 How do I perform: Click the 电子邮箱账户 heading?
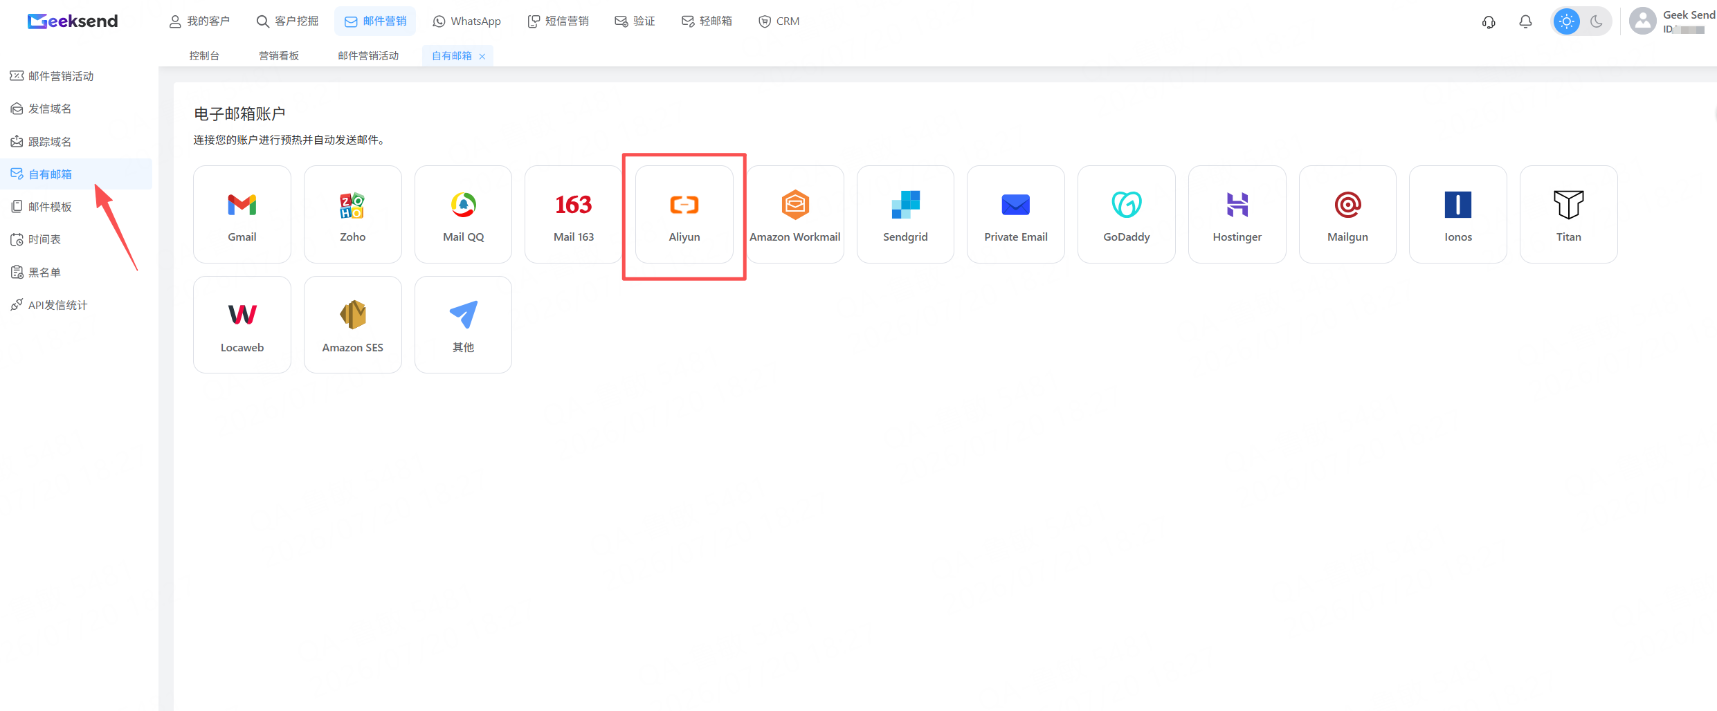tap(239, 114)
